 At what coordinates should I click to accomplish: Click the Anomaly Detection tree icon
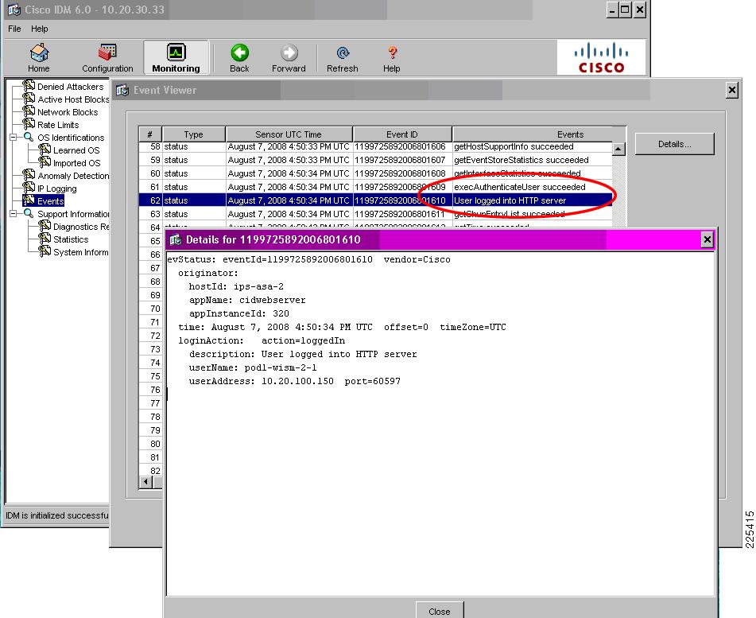click(29, 175)
